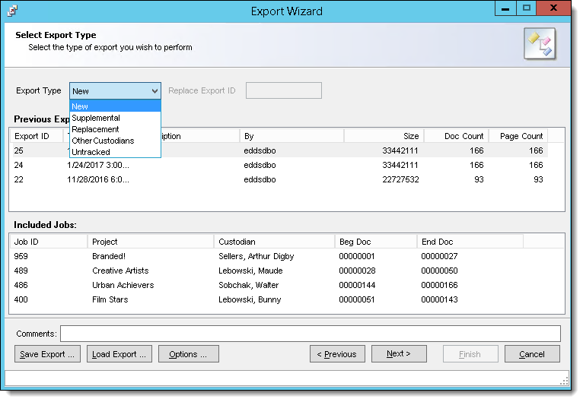583x402 pixels.
Task: Sort included jobs by Project header
Action: pyautogui.click(x=151, y=242)
